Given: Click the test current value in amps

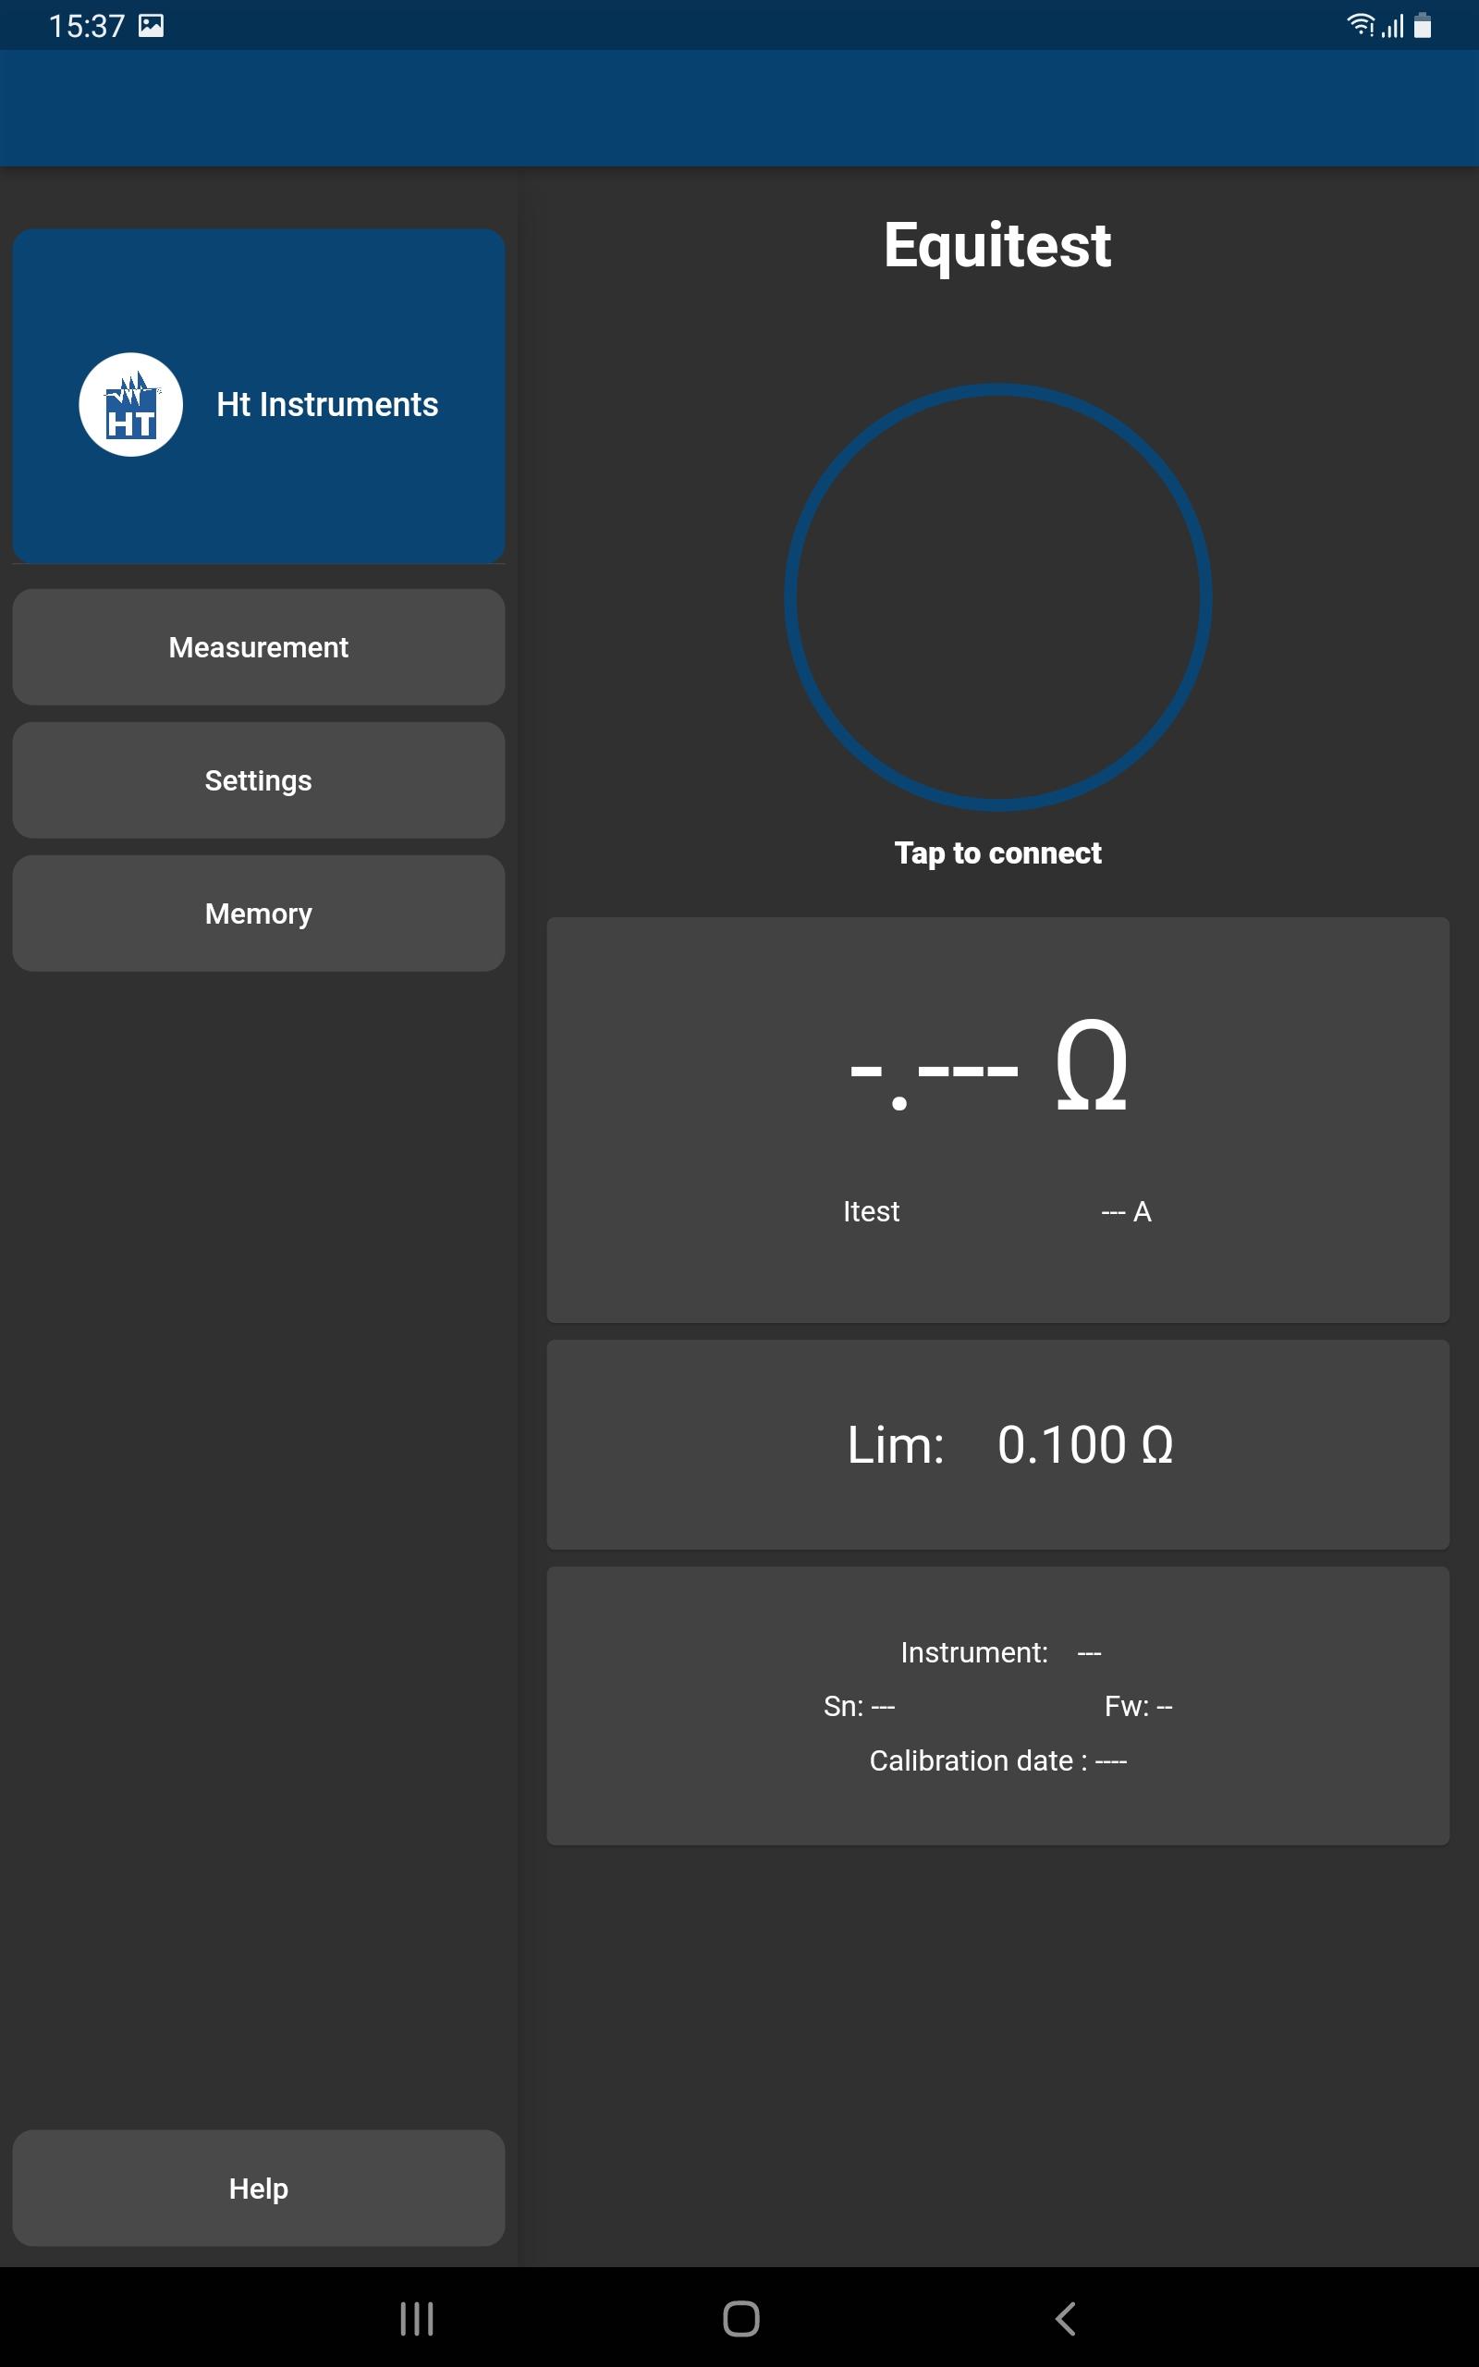Looking at the screenshot, I should pyautogui.click(x=1126, y=1211).
